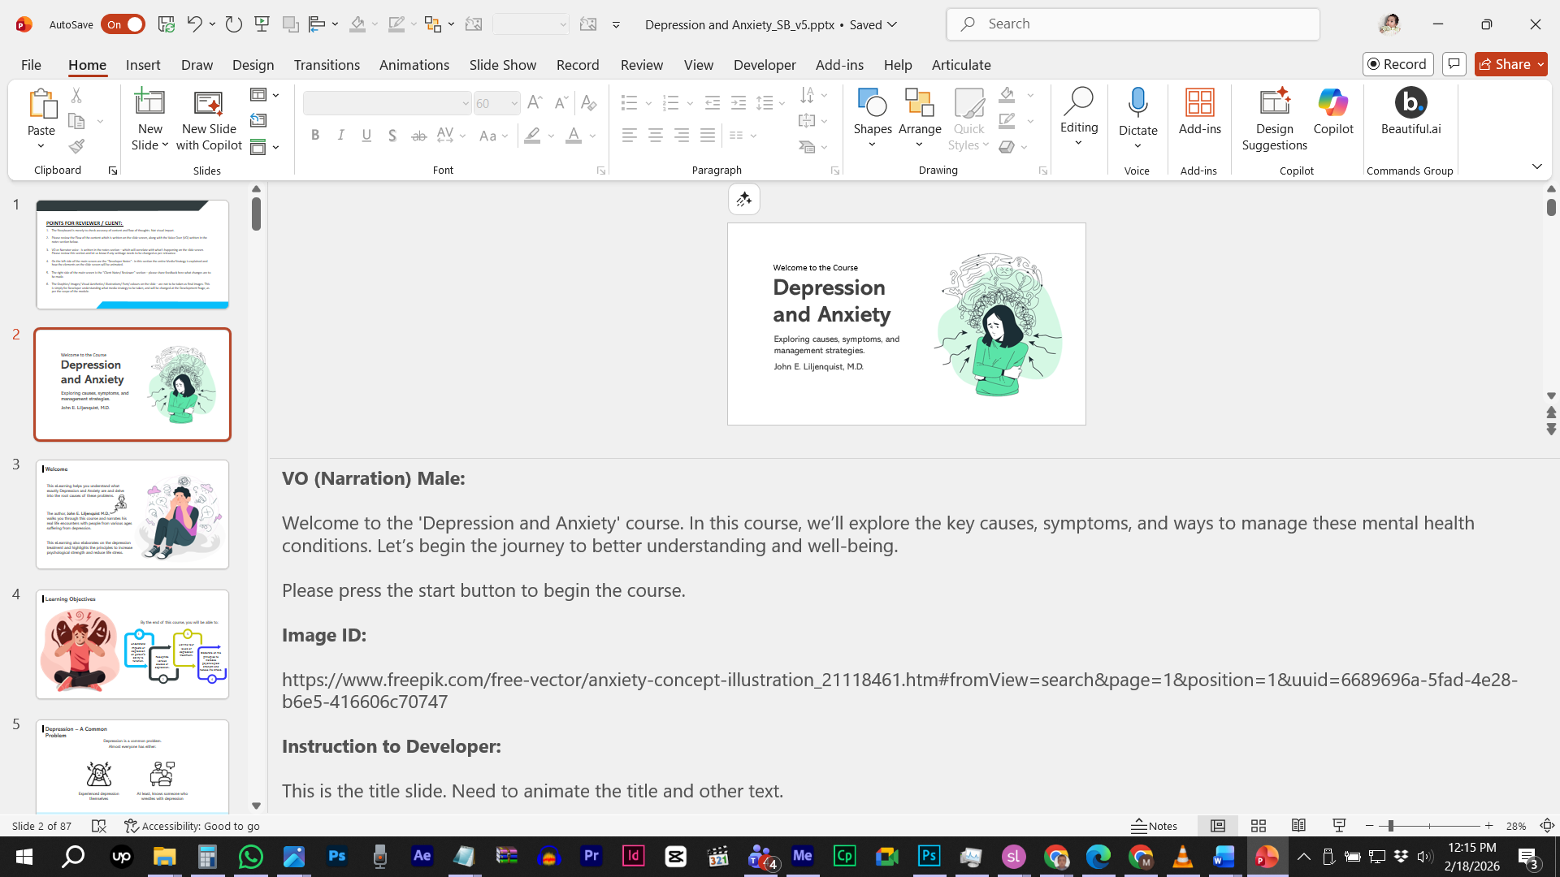1560x877 pixels.
Task: Toggle the AutoSave switch off
Action: click(123, 24)
